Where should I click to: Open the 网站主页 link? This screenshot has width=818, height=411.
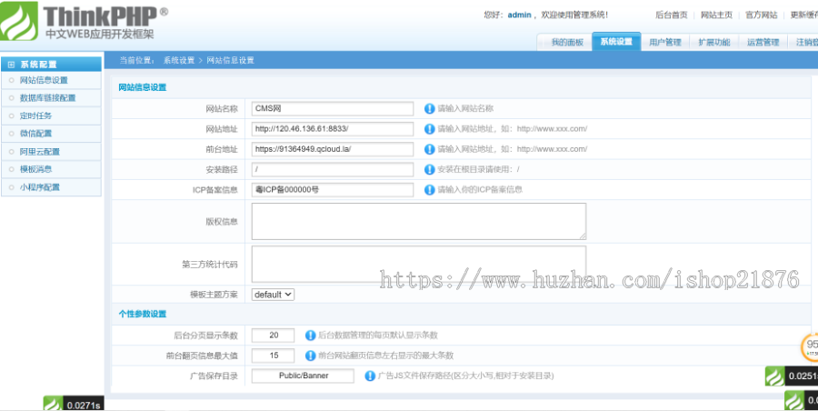tap(717, 15)
